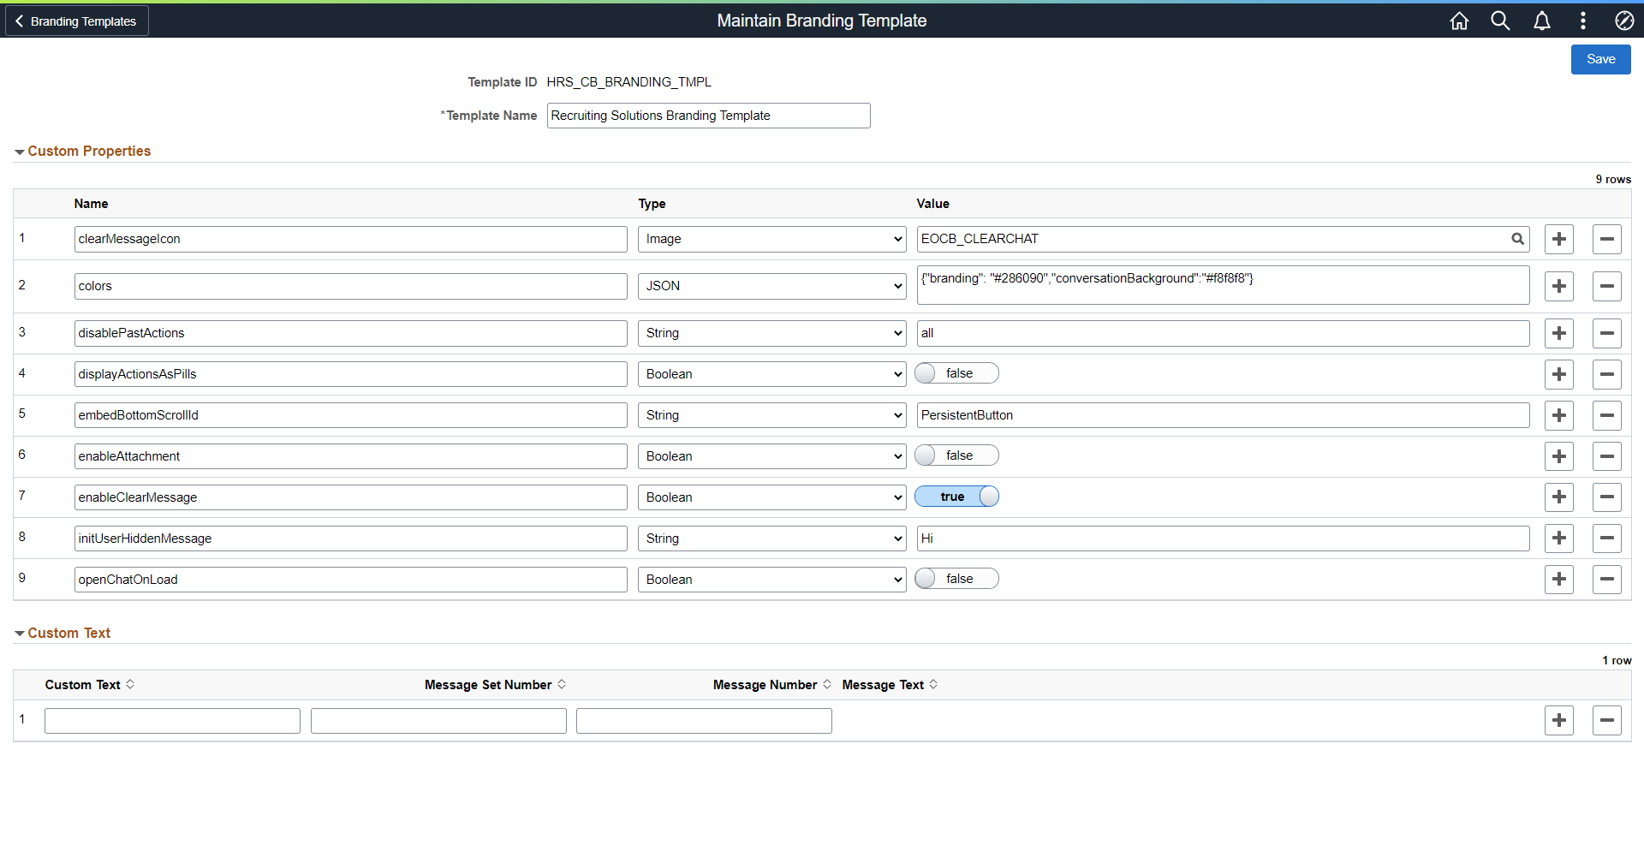Toggle displayActionsAsPills switch to true
This screenshot has height=857, width=1644.
click(956, 373)
